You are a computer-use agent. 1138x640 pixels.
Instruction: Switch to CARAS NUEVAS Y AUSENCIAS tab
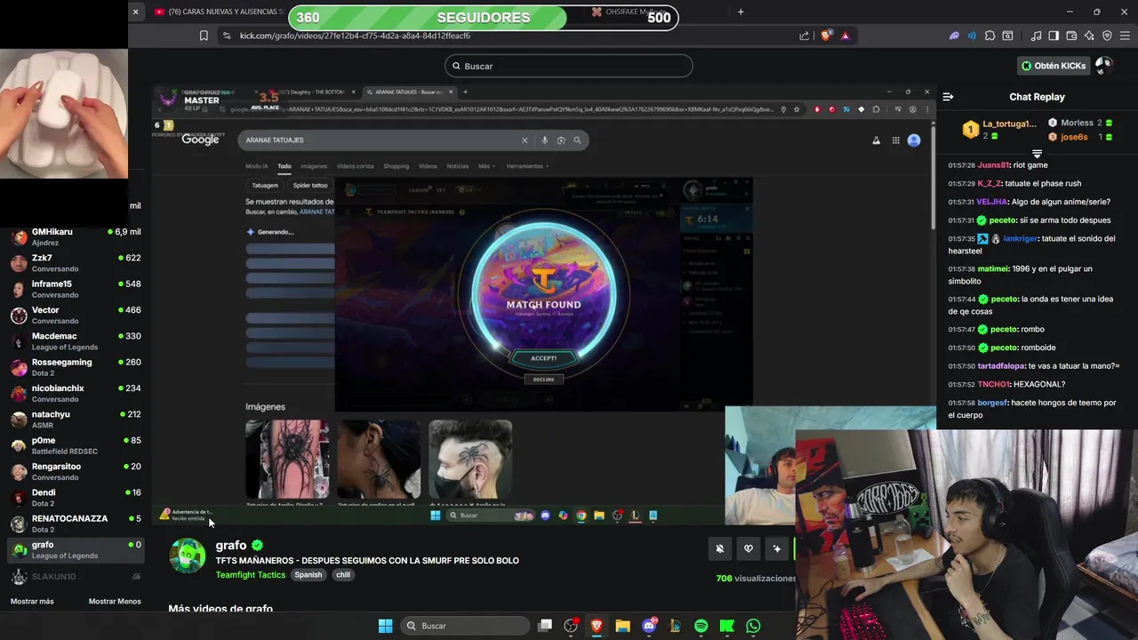tap(218, 12)
